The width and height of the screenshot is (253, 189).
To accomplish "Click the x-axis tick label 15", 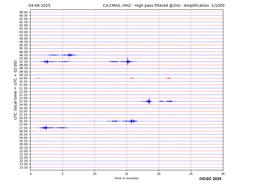I will [127, 174].
